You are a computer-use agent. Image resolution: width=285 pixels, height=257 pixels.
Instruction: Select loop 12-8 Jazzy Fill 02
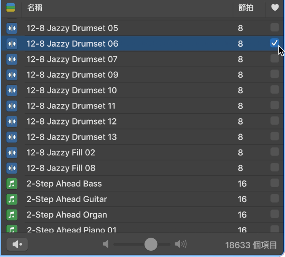click(142, 153)
